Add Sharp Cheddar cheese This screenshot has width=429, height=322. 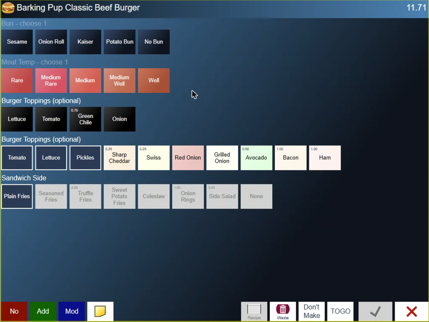coord(119,158)
